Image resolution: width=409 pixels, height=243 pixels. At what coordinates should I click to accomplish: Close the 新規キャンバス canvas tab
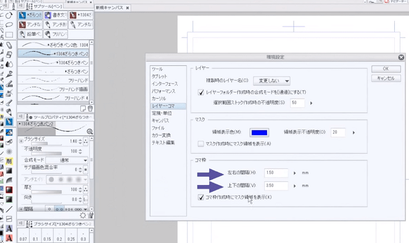128,8
